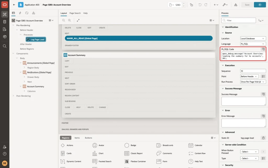268x168 pixels.
Task: Click the Undo icon
Action: 200,5
